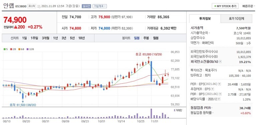Click the current price 74,900
Viewport: 258px width, 125px height.
pyautogui.click(x=15, y=20)
